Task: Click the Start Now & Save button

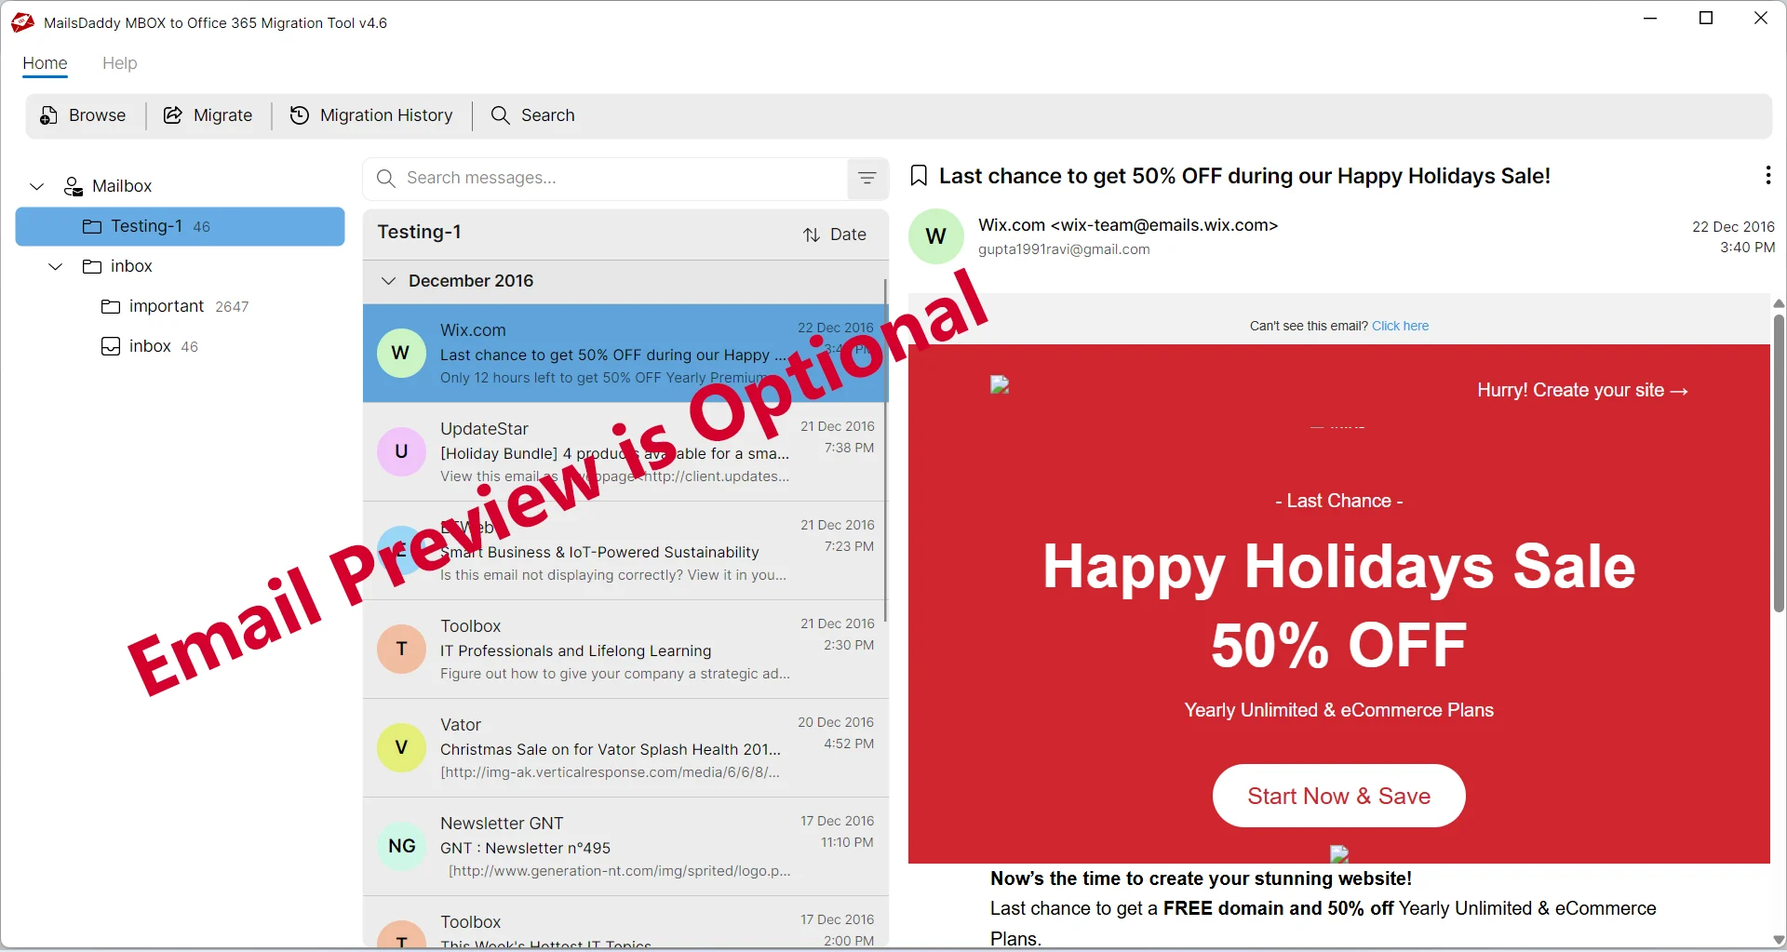Action: 1337,796
